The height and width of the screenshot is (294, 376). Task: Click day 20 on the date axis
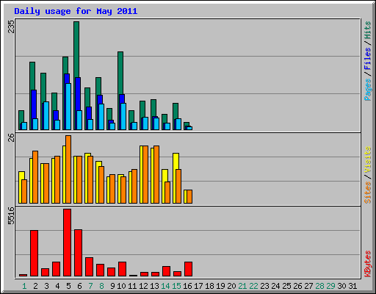(x=231, y=286)
